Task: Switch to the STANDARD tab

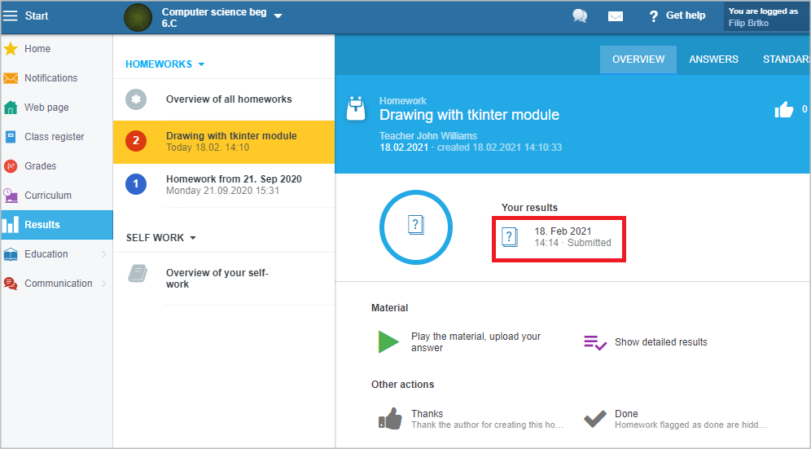Action: [787, 59]
